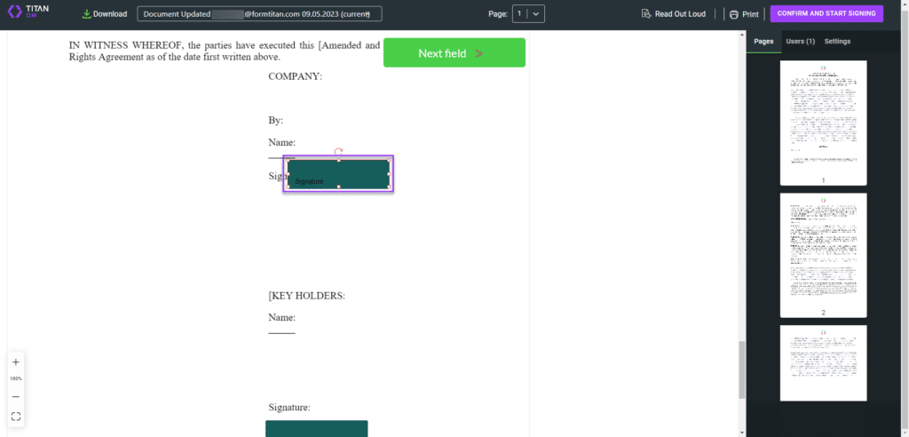Switch to the Users (1) tab
909x437 pixels.
click(x=800, y=42)
